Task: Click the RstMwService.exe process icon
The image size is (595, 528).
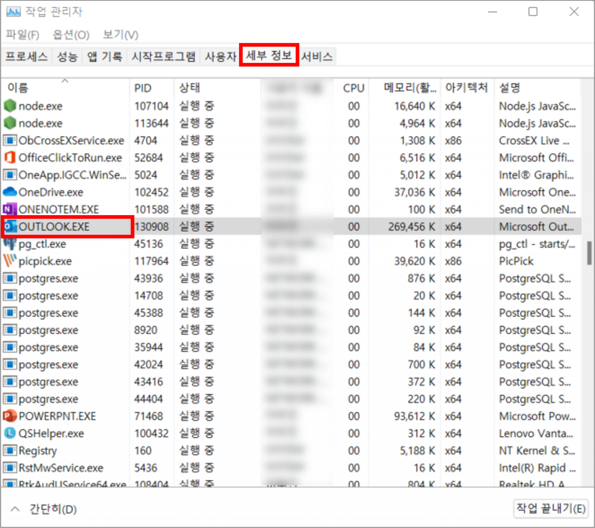Action: (10, 468)
